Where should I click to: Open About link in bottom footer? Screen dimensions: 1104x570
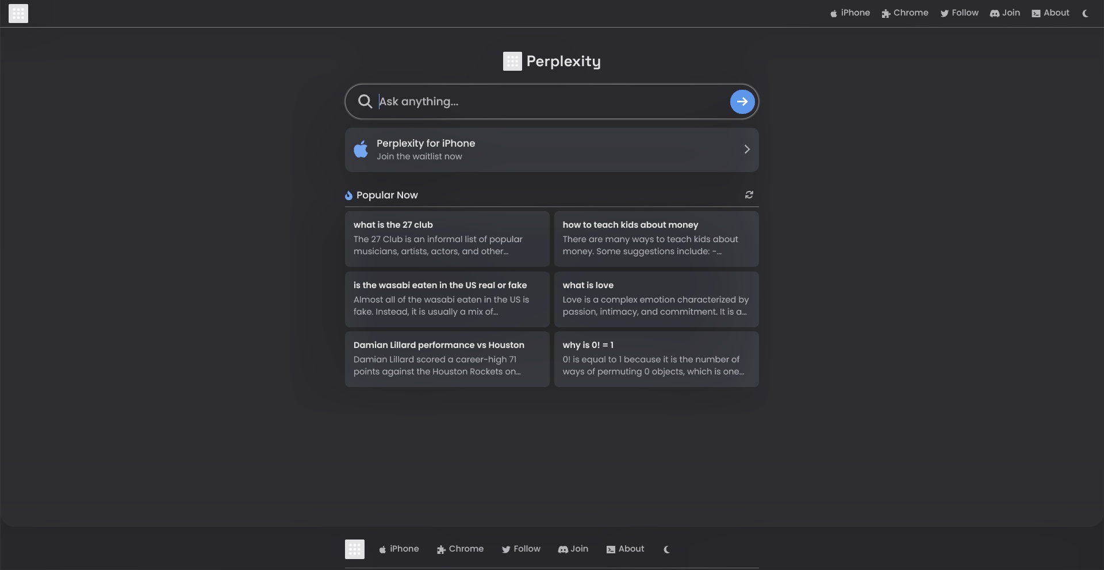click(626, 549)
